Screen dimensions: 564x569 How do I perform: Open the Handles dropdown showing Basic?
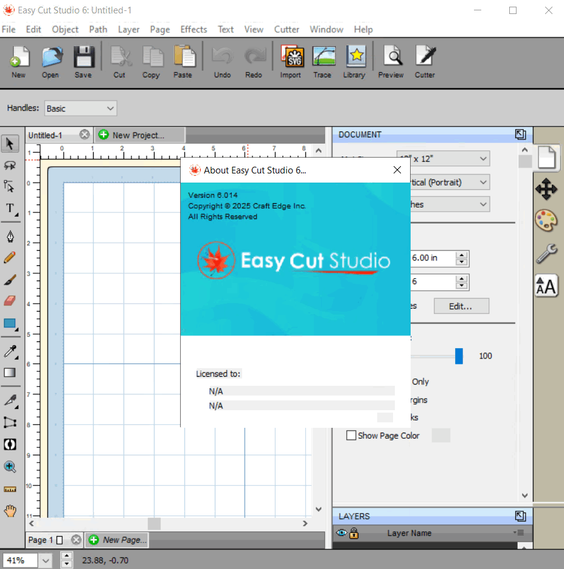[x=80, y=108]
